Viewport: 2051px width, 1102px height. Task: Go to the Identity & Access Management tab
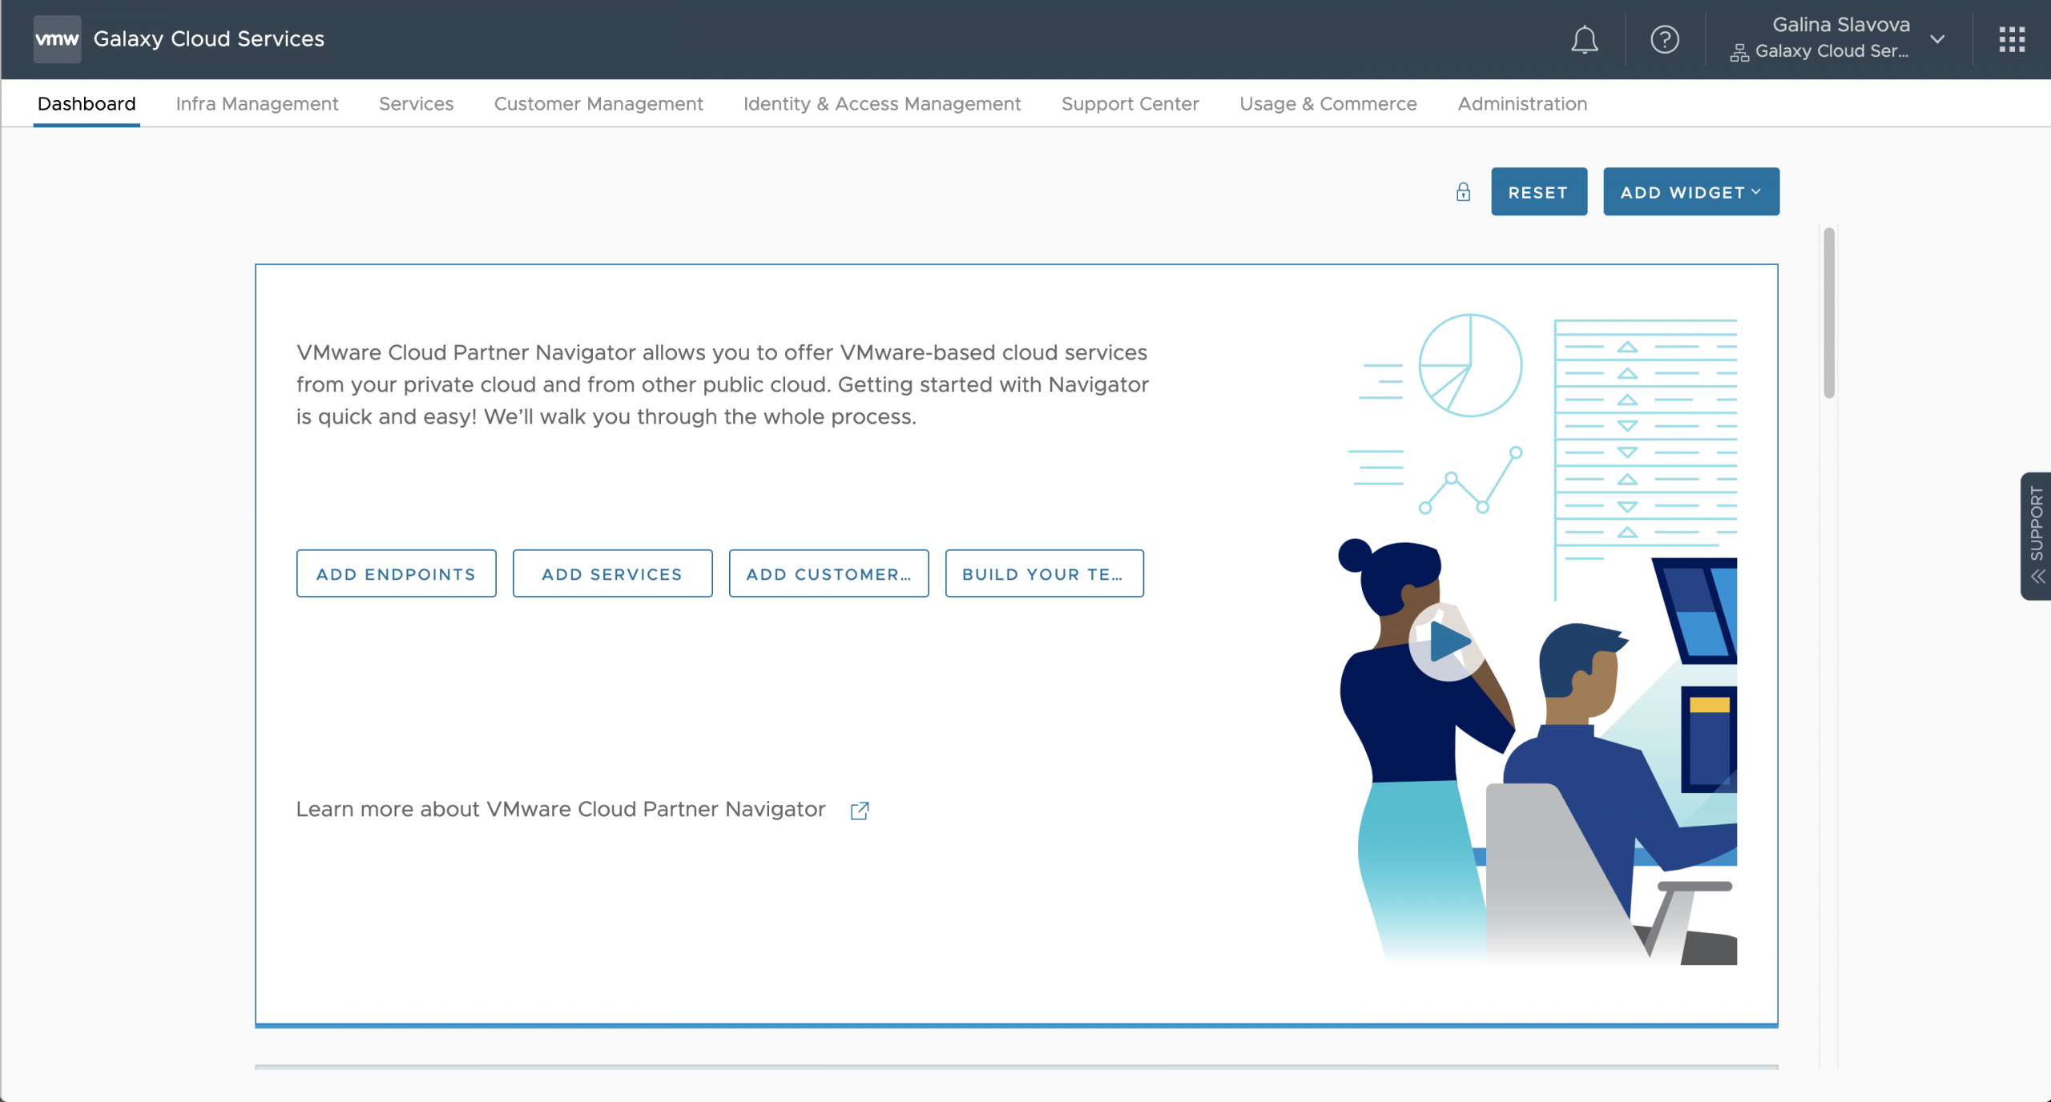(881, 104)
